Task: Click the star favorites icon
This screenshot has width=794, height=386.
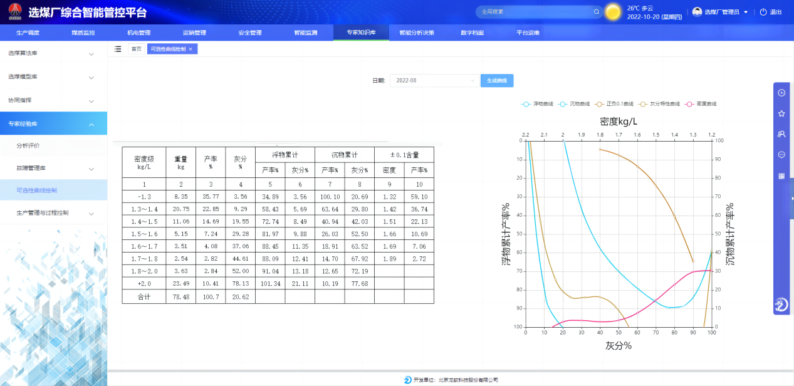Action: pos(781,113)
